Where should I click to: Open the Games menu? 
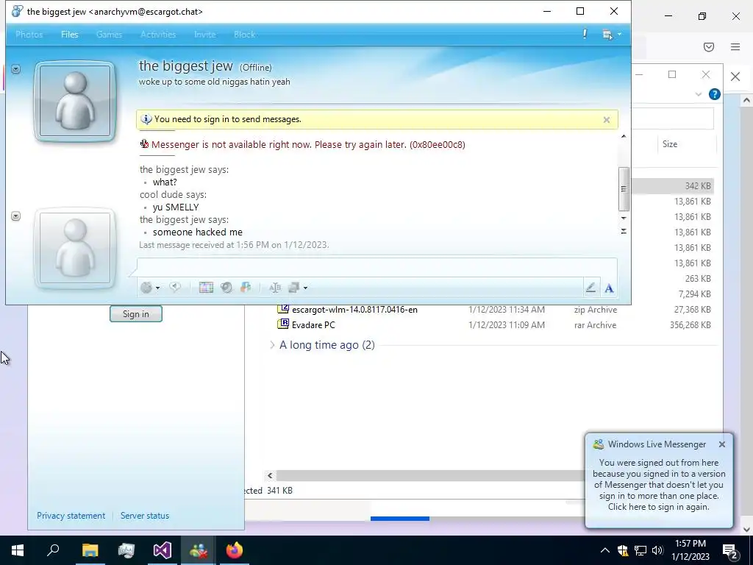pyautogui.click(x=109, y=35)
